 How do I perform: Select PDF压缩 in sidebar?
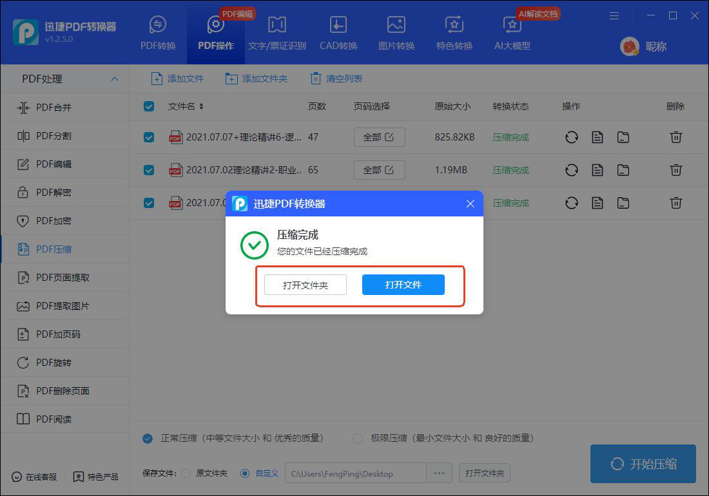pos(64,249)
